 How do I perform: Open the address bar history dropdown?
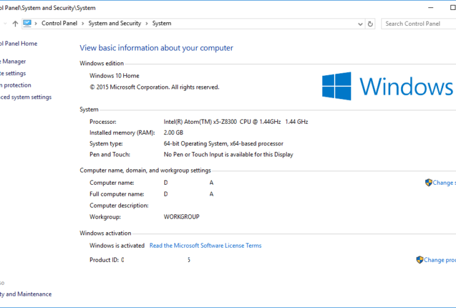click(x=360, y=24)
